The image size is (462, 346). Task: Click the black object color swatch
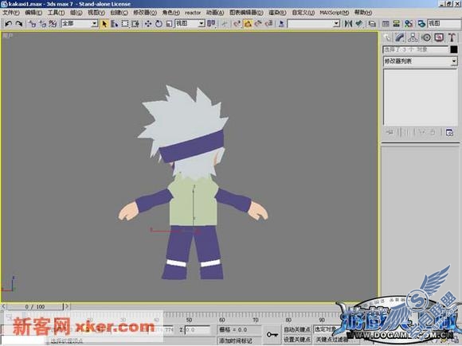coord(454,49)
